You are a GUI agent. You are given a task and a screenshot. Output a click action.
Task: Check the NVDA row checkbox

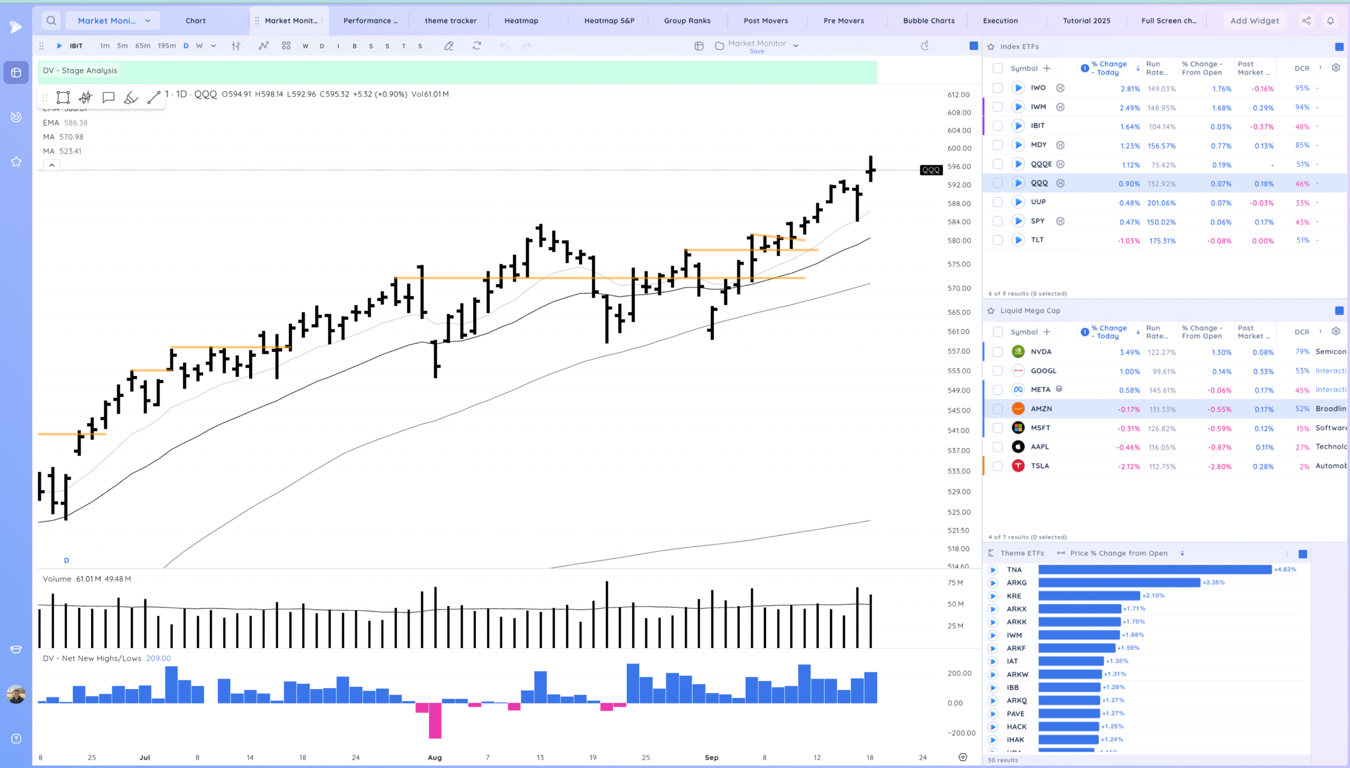[997, 352]
